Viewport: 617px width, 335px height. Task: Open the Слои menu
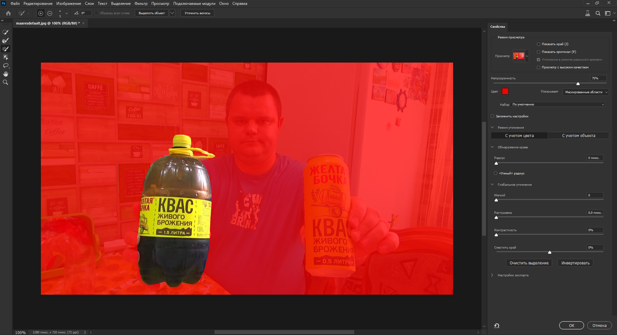[x=89, y=4]
